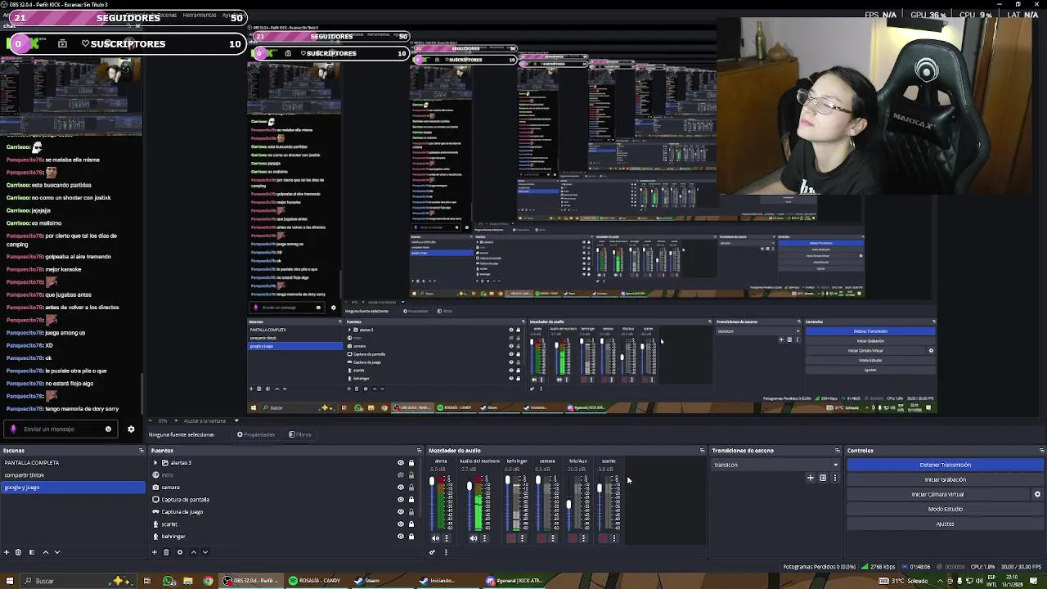
Task: Open Ajustes from Controles panel
Action: 945,524
